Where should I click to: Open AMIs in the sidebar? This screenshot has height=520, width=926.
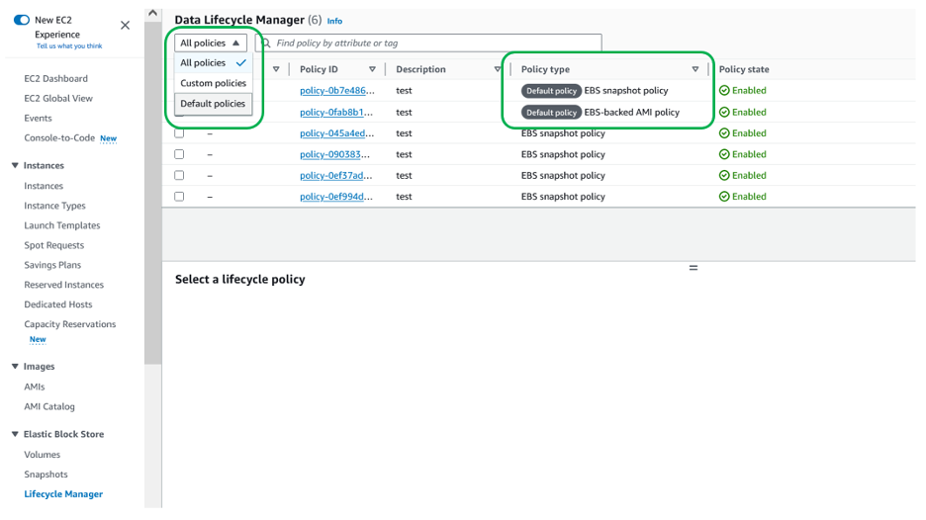tap(35, 387)
